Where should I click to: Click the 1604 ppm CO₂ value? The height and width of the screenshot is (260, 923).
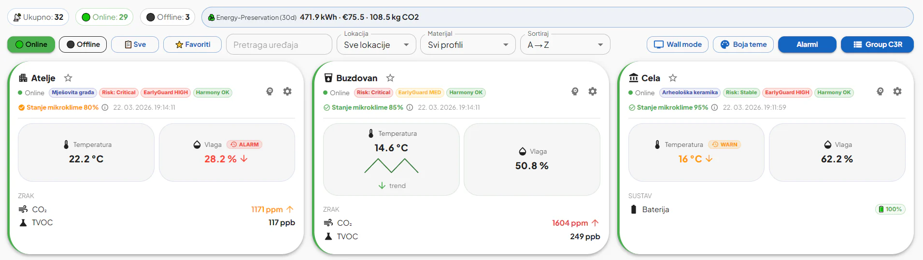pos(570,223)
